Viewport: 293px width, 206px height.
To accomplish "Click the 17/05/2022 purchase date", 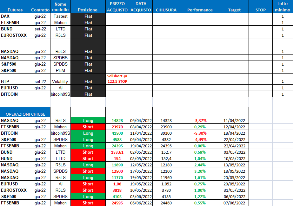I will pyautogui.click(x=141, y=171).
